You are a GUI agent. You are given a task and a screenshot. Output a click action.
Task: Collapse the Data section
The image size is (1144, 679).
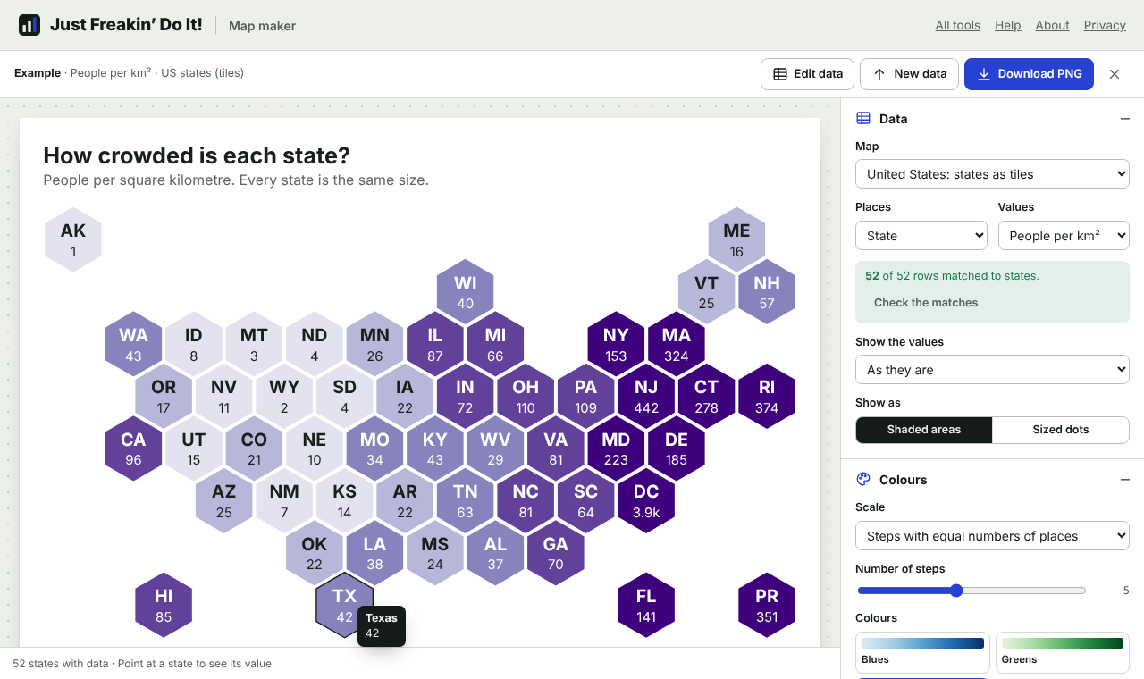pos(1125,119)
